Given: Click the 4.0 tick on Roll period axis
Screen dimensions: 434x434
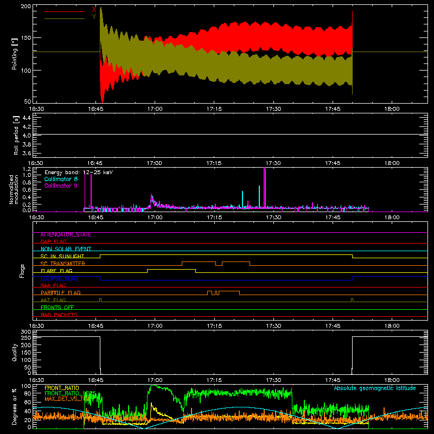Looking at the screenshot, I should [27, 136].
